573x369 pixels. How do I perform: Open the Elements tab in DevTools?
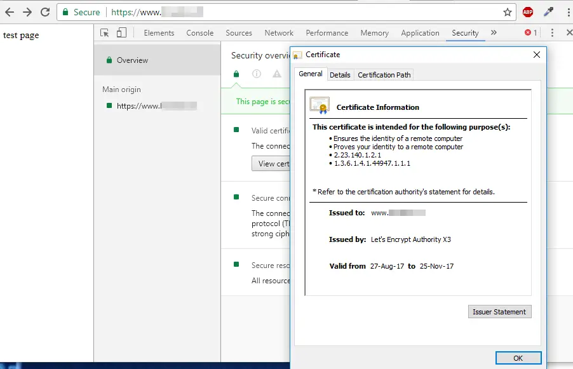(159, 33)
